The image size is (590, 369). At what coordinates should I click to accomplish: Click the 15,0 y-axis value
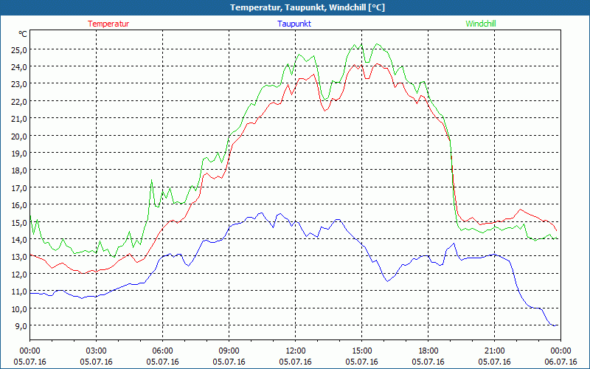click(19, 223)
